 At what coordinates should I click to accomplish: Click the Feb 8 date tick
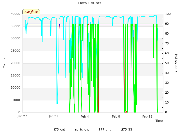pyautogui.click(x=116, y=116)
